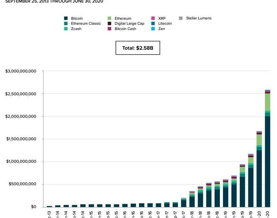This screenshot has width=277, height=218.
Task: Click the bright blue Zen legend swatch
Action: (153, 29)
